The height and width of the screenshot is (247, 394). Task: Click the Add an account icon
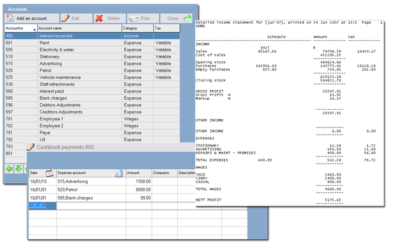(x=10, y=18)
